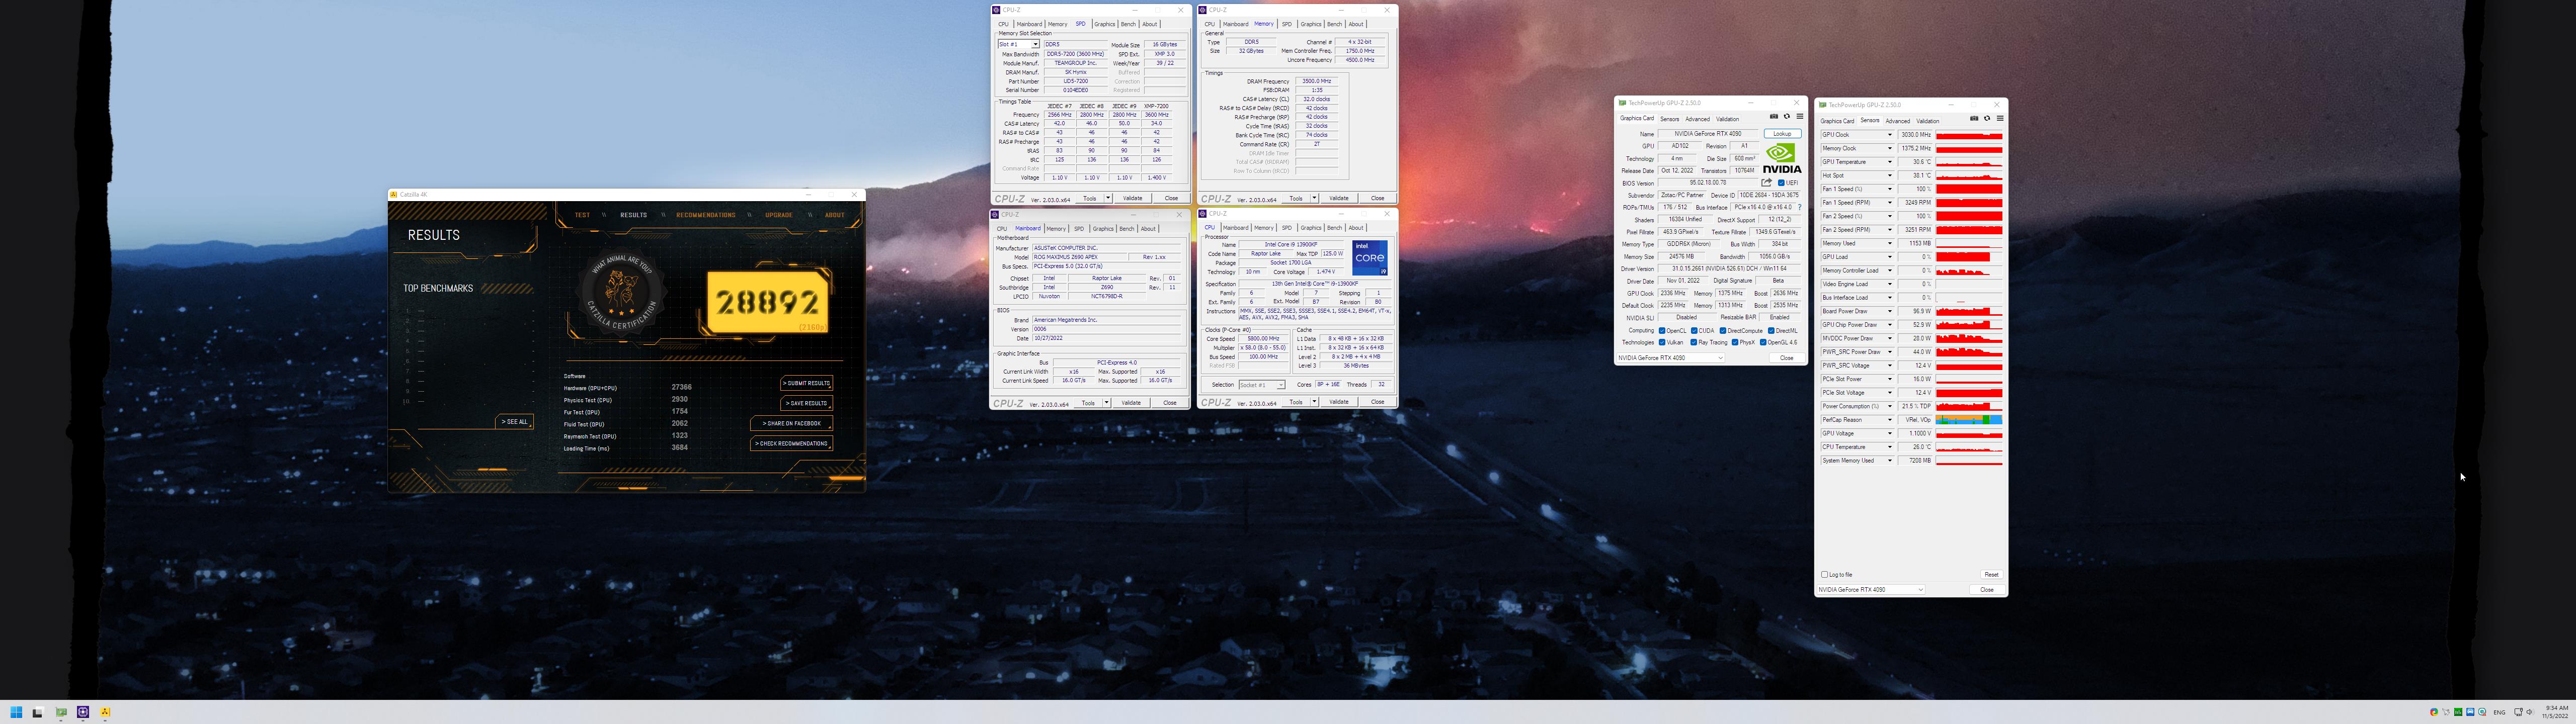This screenshot has height=724, width=2576.
Task: Click Validate in CPU-Z CPU window
Action: point(1339,402)
